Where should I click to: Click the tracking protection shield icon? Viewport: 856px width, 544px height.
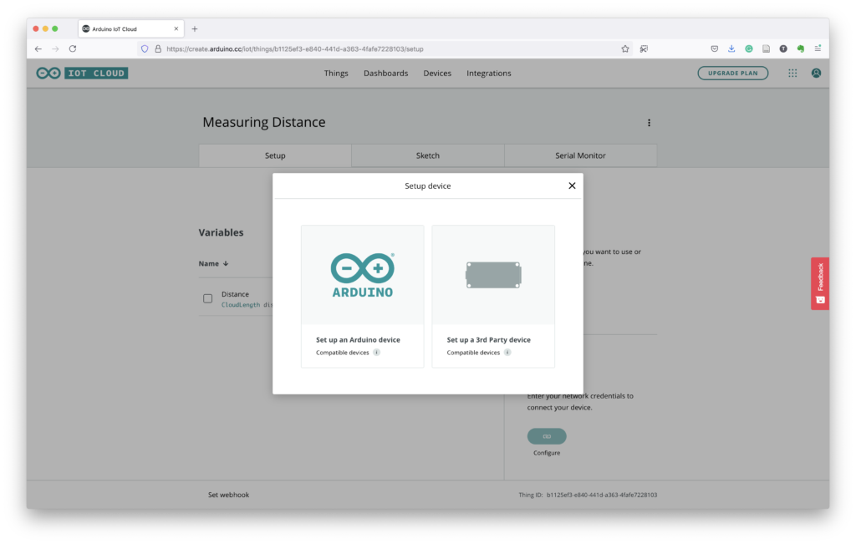click(144, 48)
